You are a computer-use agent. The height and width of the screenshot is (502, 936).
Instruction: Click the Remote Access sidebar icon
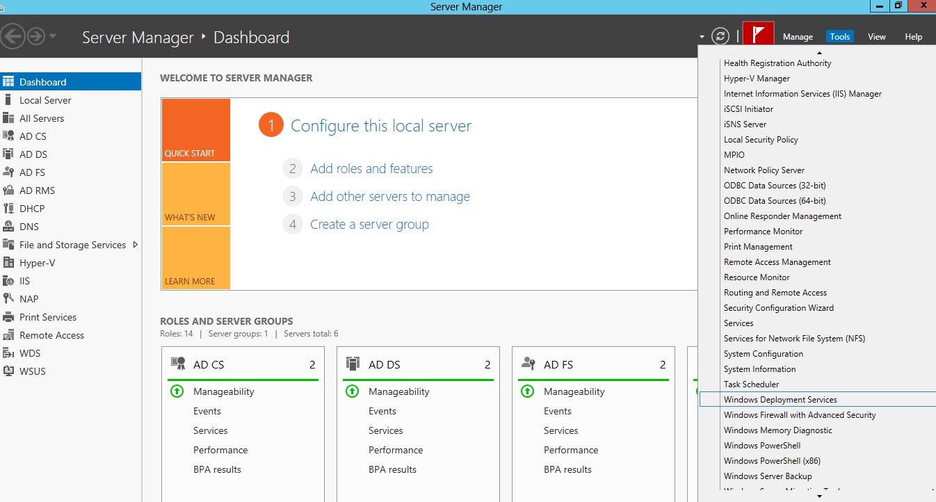coord(8,335)
